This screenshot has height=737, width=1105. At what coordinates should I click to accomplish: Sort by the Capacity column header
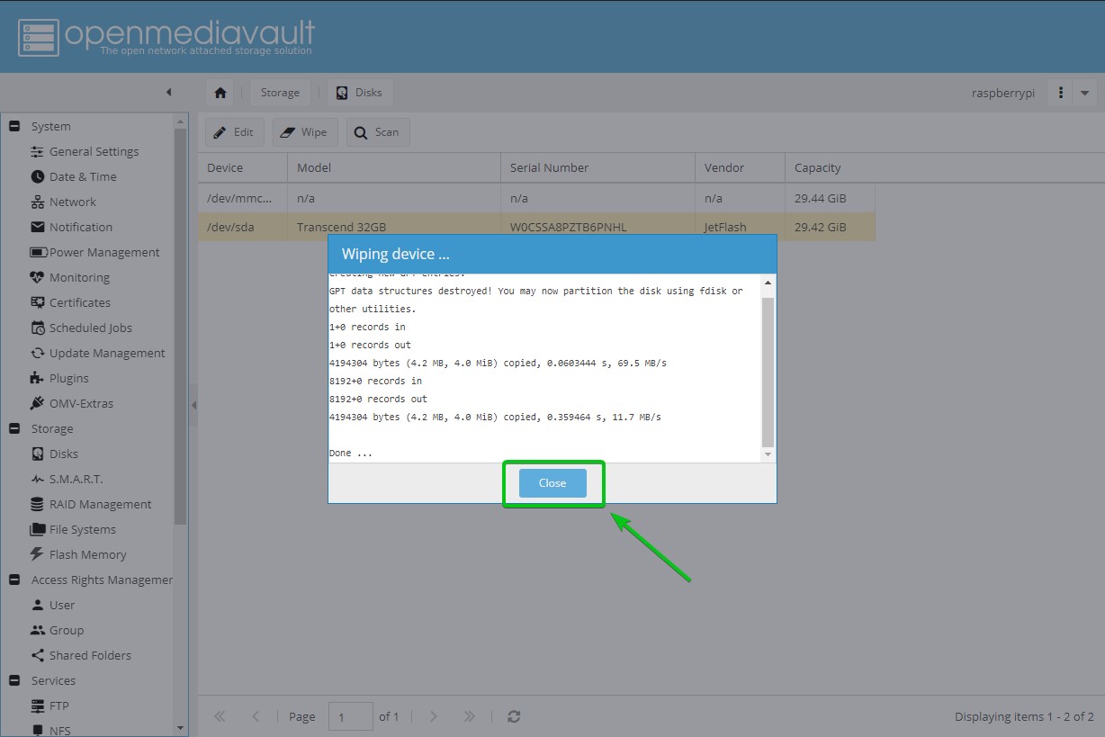pos(831,168)
